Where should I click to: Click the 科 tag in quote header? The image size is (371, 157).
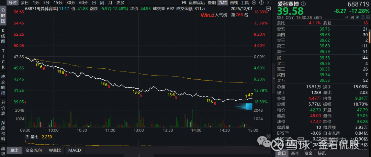pos(347,17)
